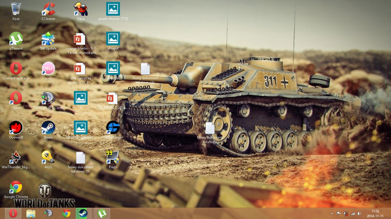
Task: Open Opera from the taskbar
Action: pyautogui.click(x=13, y=213)
